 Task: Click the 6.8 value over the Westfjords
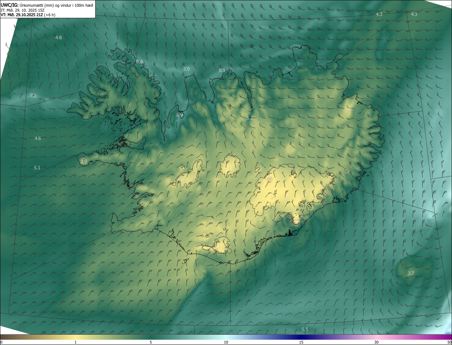click(x=139, y=62)
